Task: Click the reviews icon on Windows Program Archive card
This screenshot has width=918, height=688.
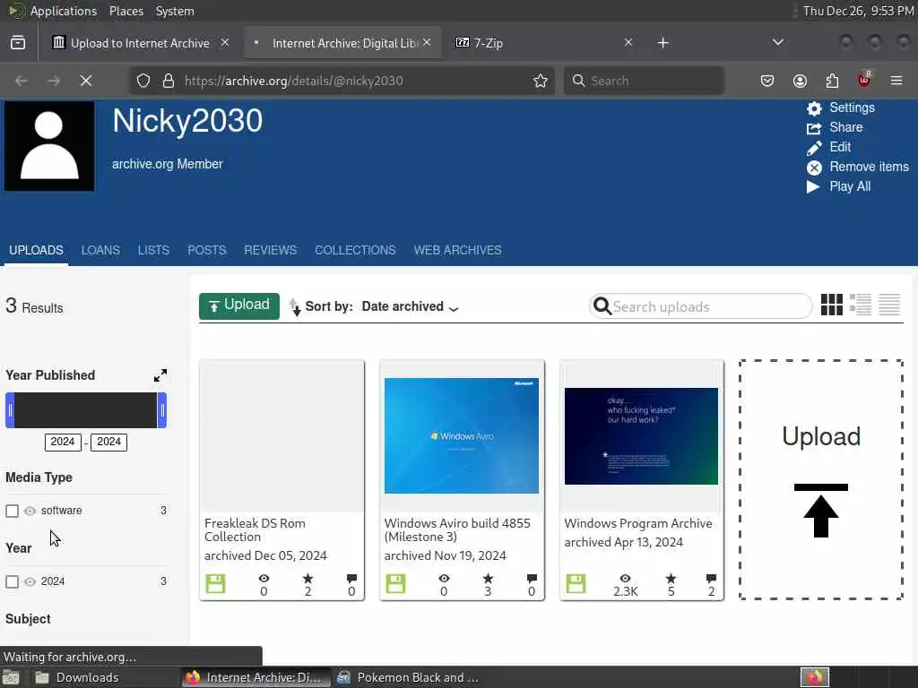Action: 711,579
